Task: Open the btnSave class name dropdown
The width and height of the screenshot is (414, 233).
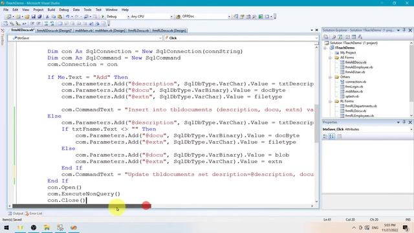Action: (x=160, y=38)
